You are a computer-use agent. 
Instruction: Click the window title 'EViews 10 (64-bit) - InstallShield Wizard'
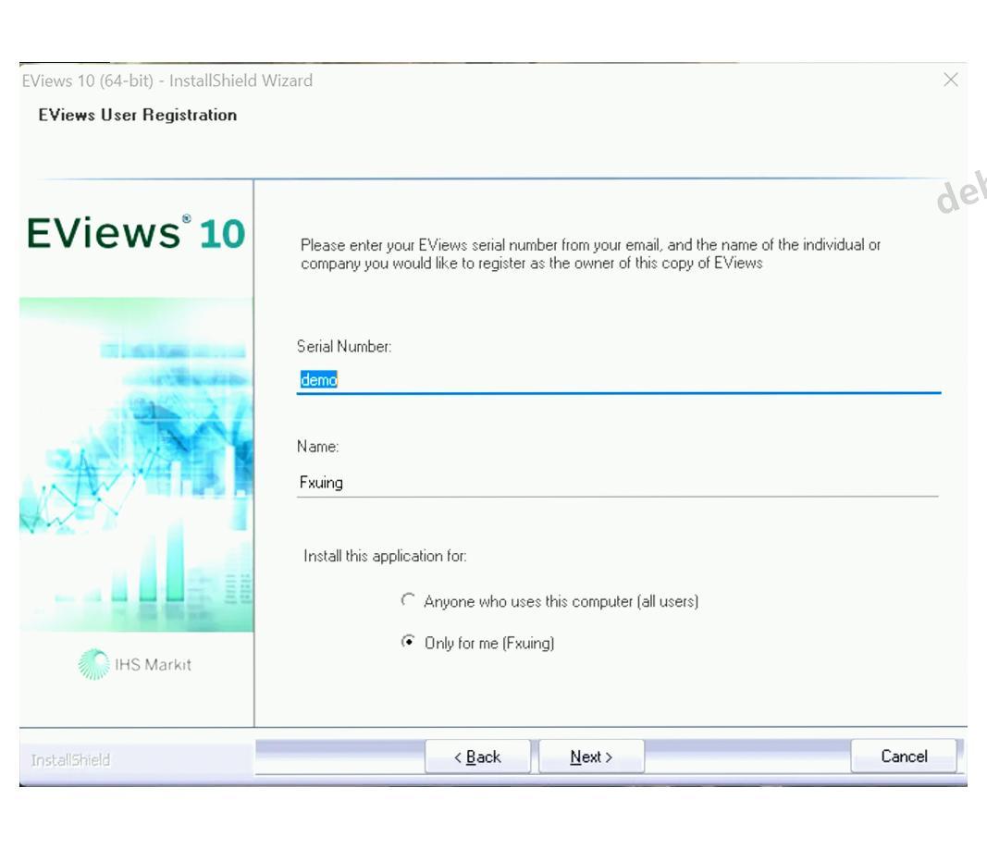(x=167, y=80)
